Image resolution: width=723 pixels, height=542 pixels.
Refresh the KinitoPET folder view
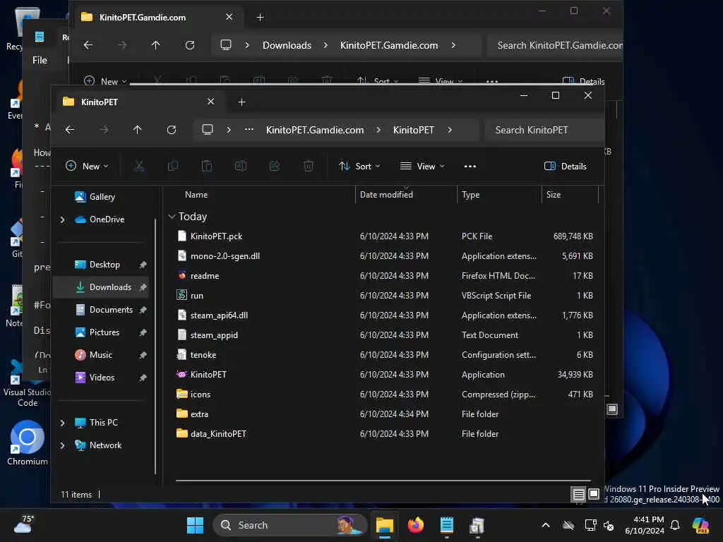[172, 130]
